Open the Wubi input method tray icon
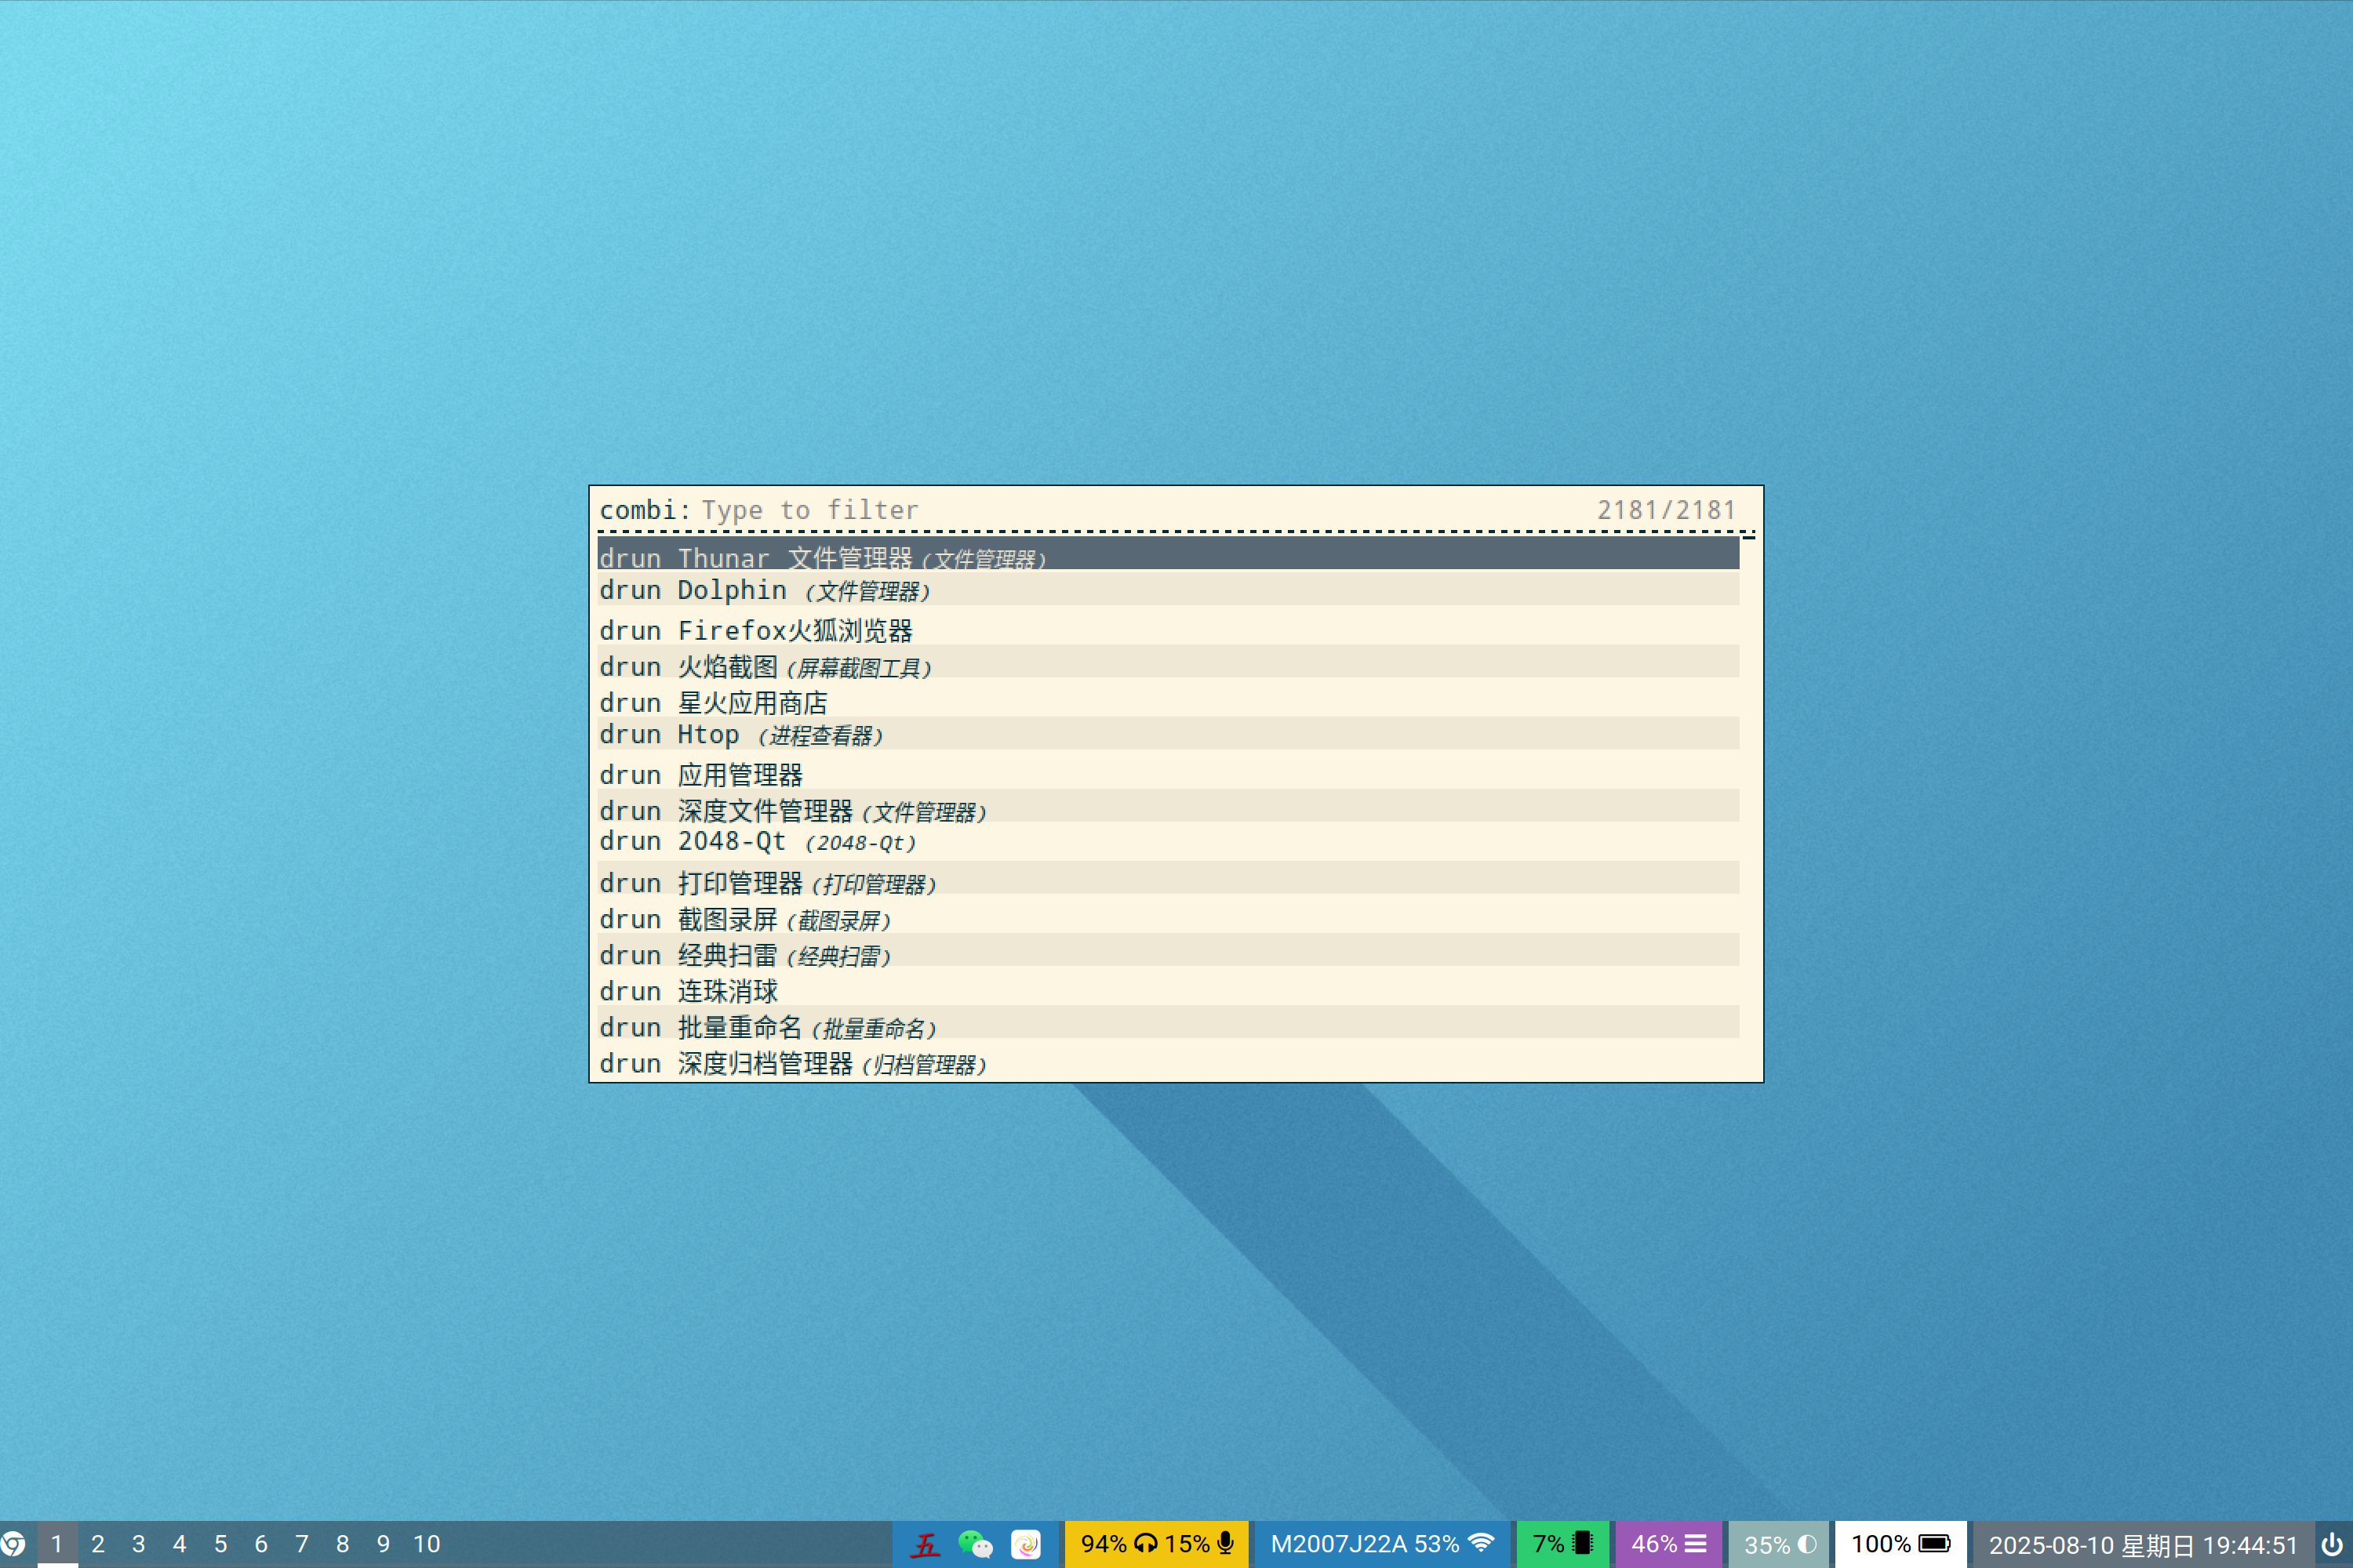The image size is (2353, 1568). pyautogui.click(x=925, y=1544)
